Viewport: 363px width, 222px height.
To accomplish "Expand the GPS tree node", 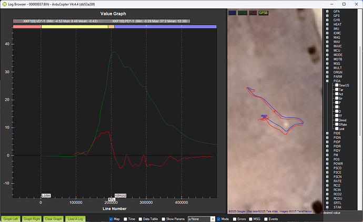I will pos(327,15).
